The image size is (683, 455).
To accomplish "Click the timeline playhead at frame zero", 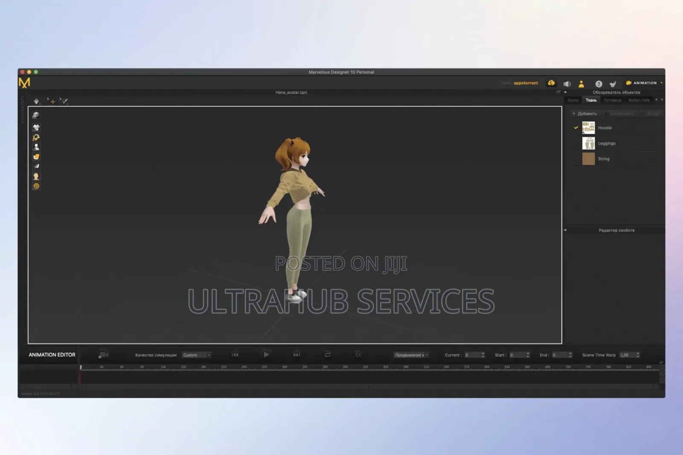I will coord(81,367).
